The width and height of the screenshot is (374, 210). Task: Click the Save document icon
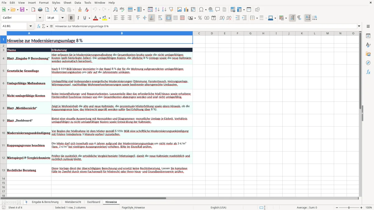point(22,10)
